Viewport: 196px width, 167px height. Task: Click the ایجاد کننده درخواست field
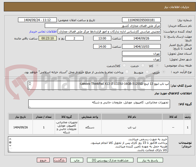tap(109, 31)
